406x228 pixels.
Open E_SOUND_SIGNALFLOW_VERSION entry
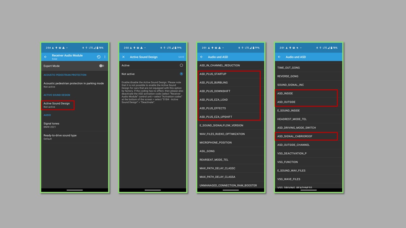point(231,125)
